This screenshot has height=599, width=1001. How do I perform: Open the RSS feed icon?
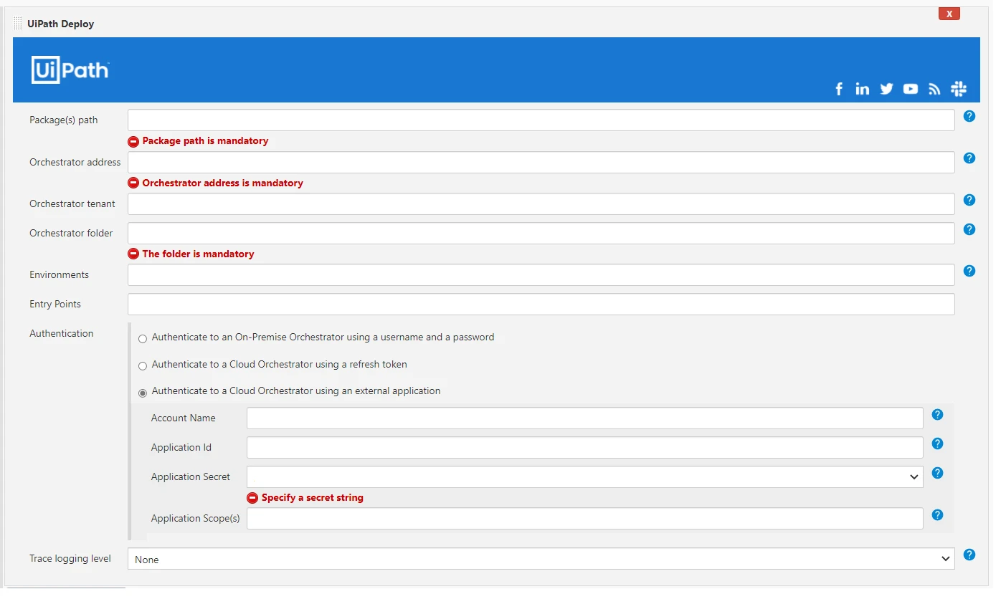934,89
